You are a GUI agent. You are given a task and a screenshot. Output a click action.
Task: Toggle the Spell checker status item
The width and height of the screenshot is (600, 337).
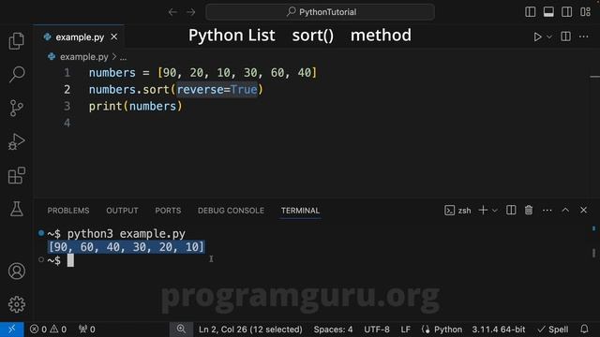click(x=553, y=330)
